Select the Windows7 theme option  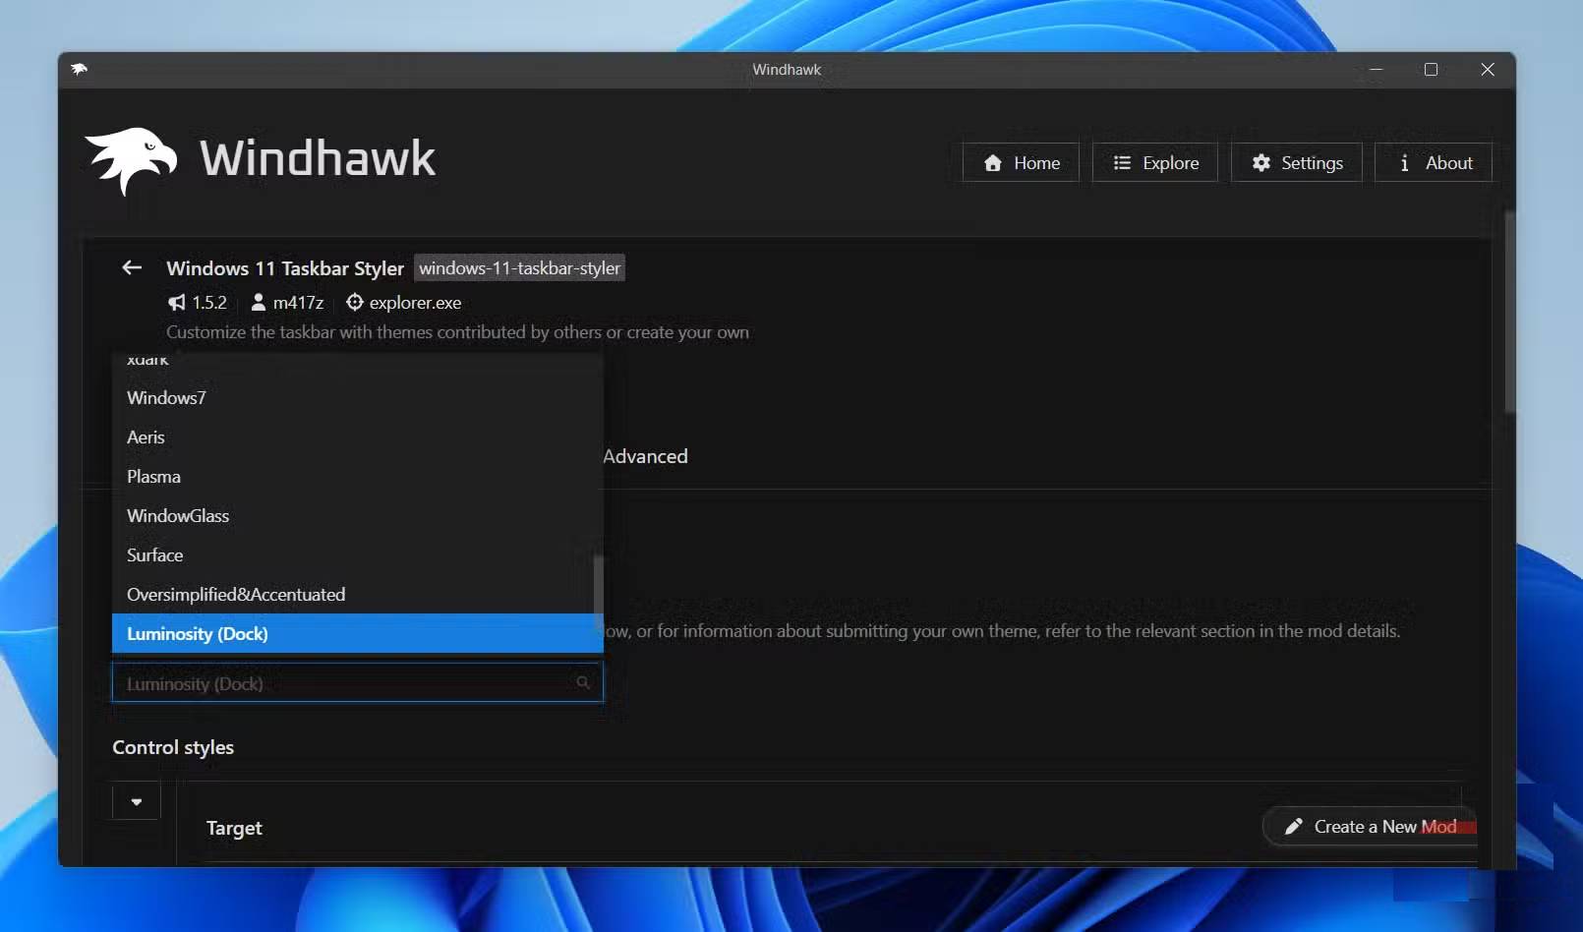coord(166,398)
